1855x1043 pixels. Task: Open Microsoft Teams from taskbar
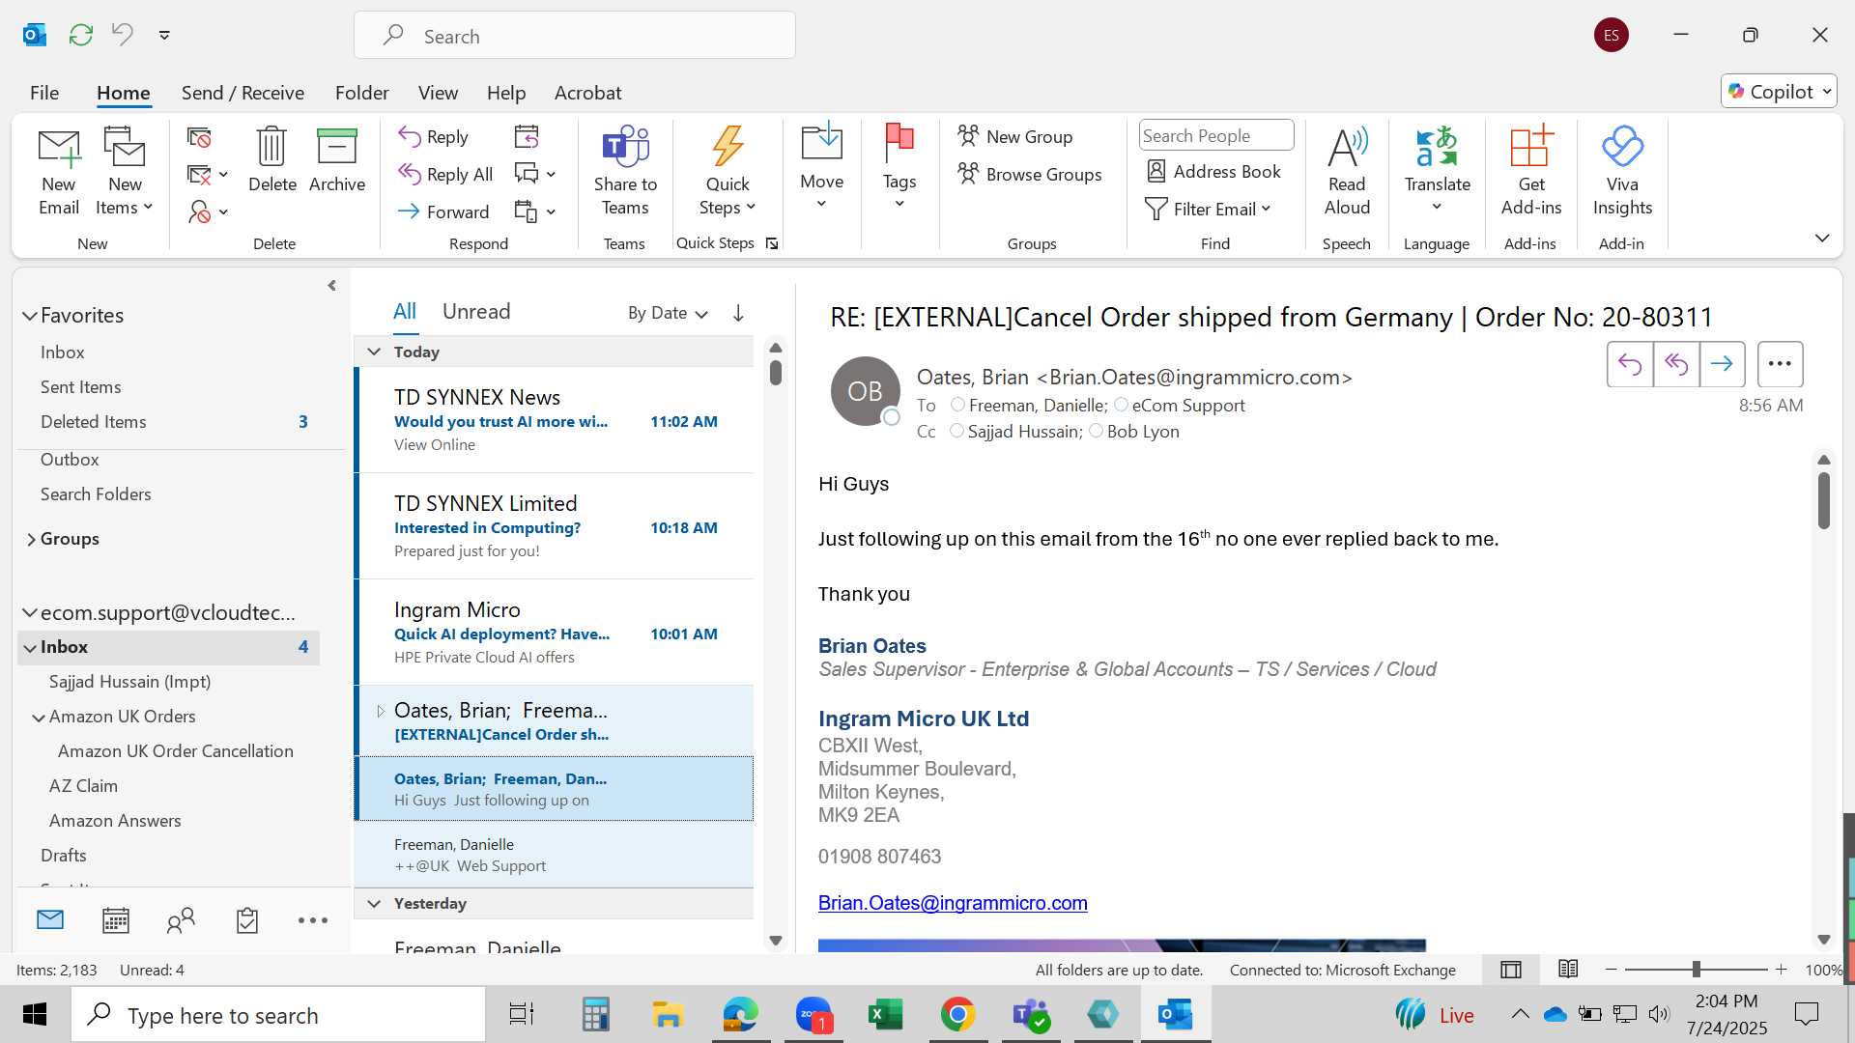coord(1031,1014)
